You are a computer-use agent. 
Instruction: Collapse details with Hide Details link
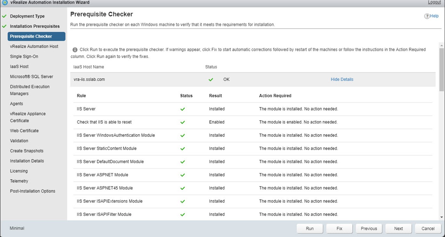pyautogui.click(x=342, y=79)
